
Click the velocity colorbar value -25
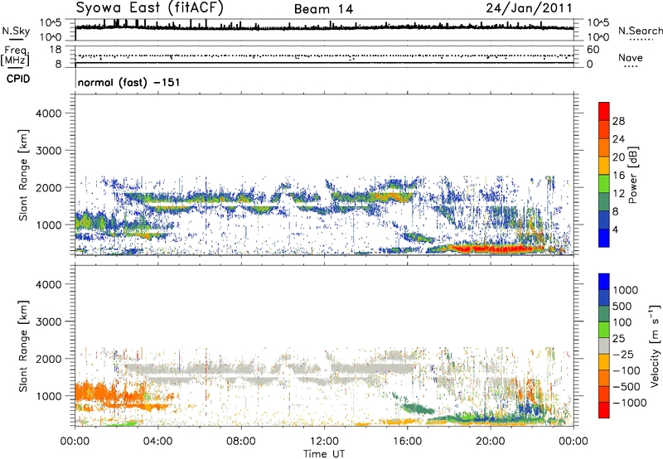622,354
